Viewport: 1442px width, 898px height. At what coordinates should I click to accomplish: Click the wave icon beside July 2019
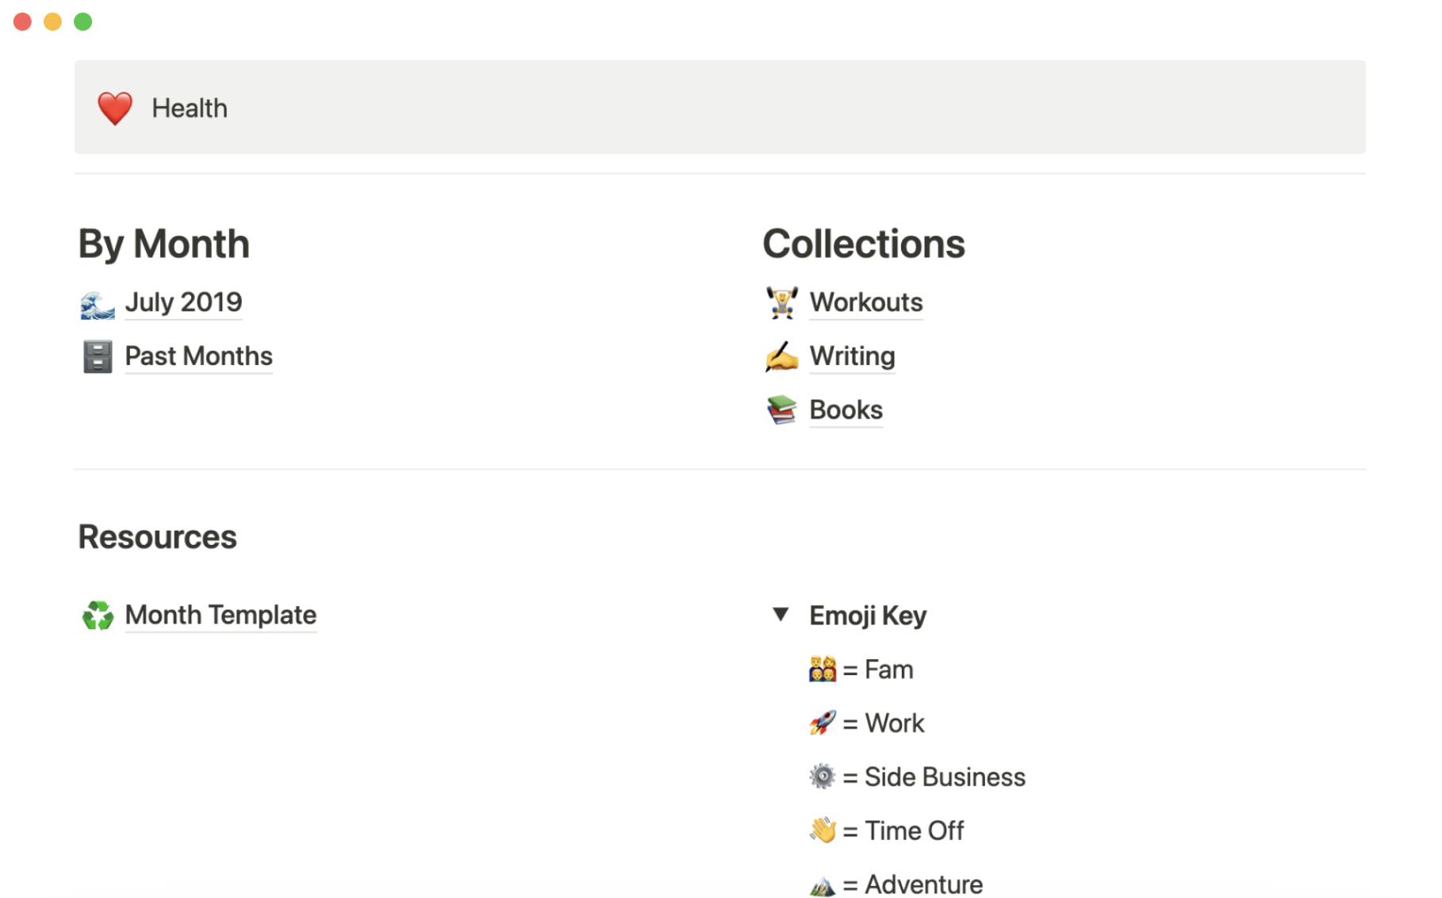click(96, 302)
